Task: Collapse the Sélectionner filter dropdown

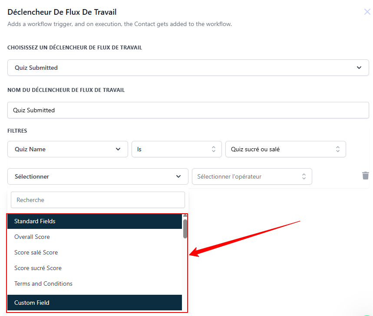Action: (x=98, y=176)
